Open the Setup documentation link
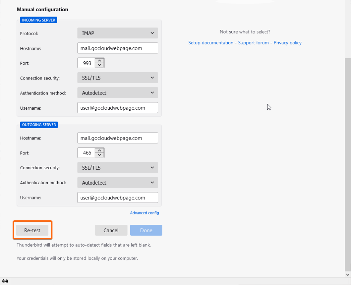 pos(211,43)
